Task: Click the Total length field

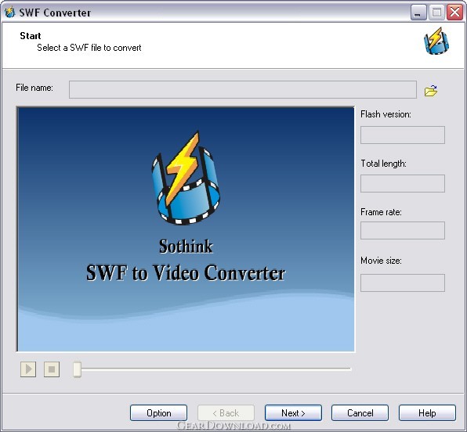Action: (x=403, y=183)
